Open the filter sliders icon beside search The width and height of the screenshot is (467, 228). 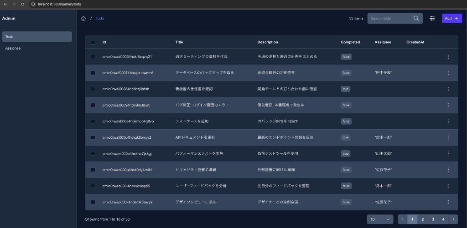tap(432, 18)
